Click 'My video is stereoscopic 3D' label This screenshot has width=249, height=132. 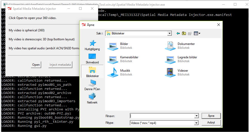tap(42, 39)
